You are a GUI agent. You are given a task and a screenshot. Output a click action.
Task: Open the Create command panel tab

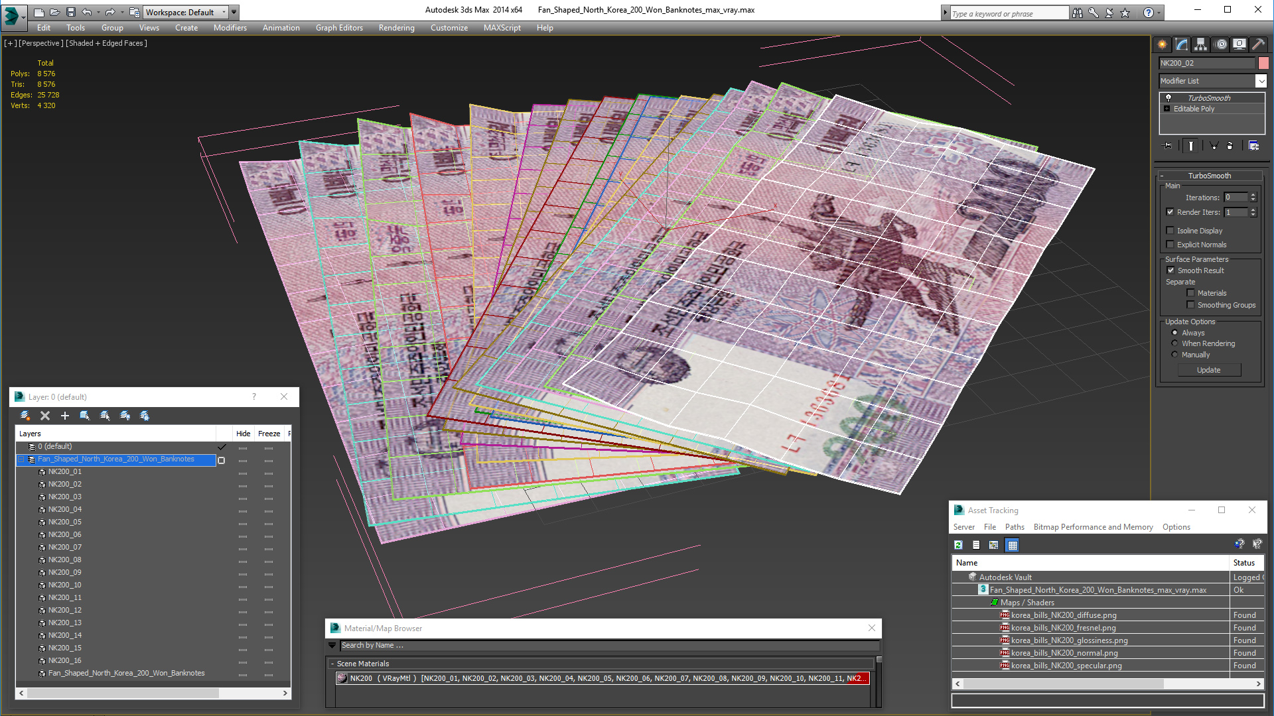click(x=1163, y=44)
